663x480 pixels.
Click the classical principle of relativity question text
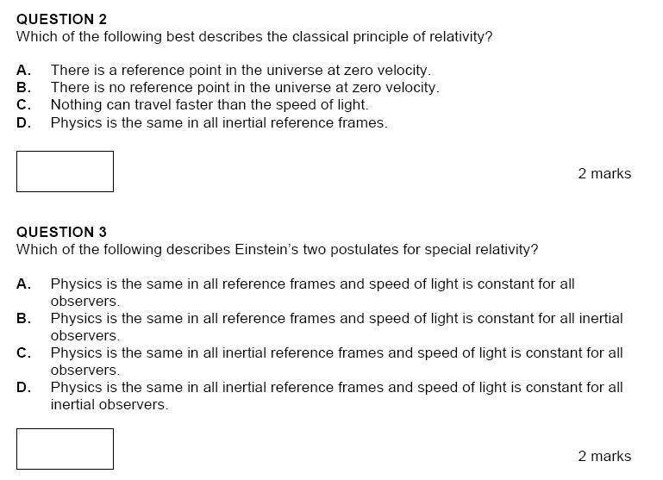point(254,37)
